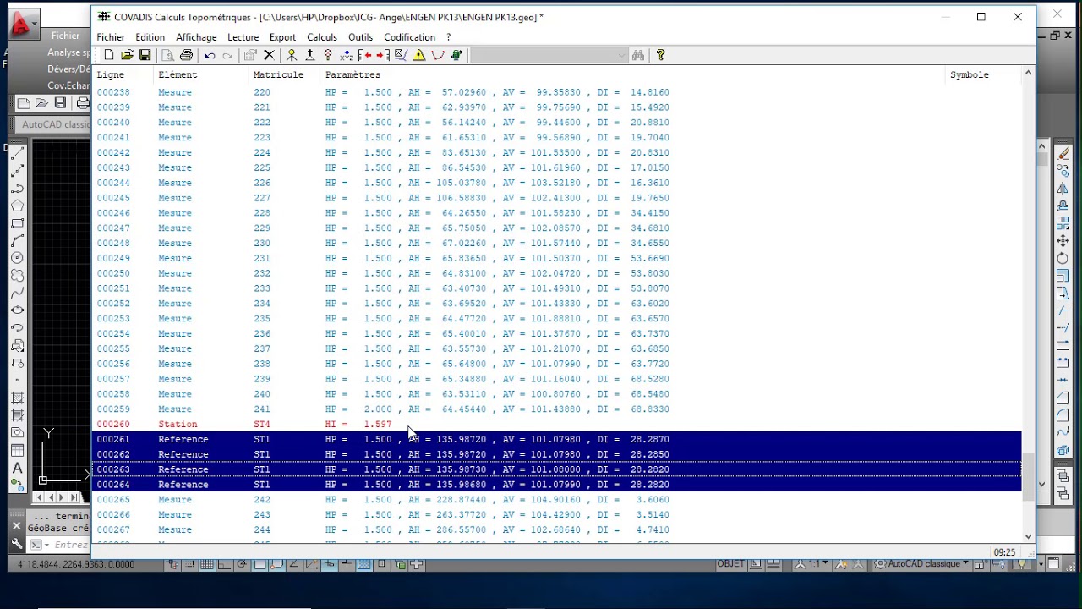Open the Edition menu
This screenshot has width=1082, height=609.
150,37
